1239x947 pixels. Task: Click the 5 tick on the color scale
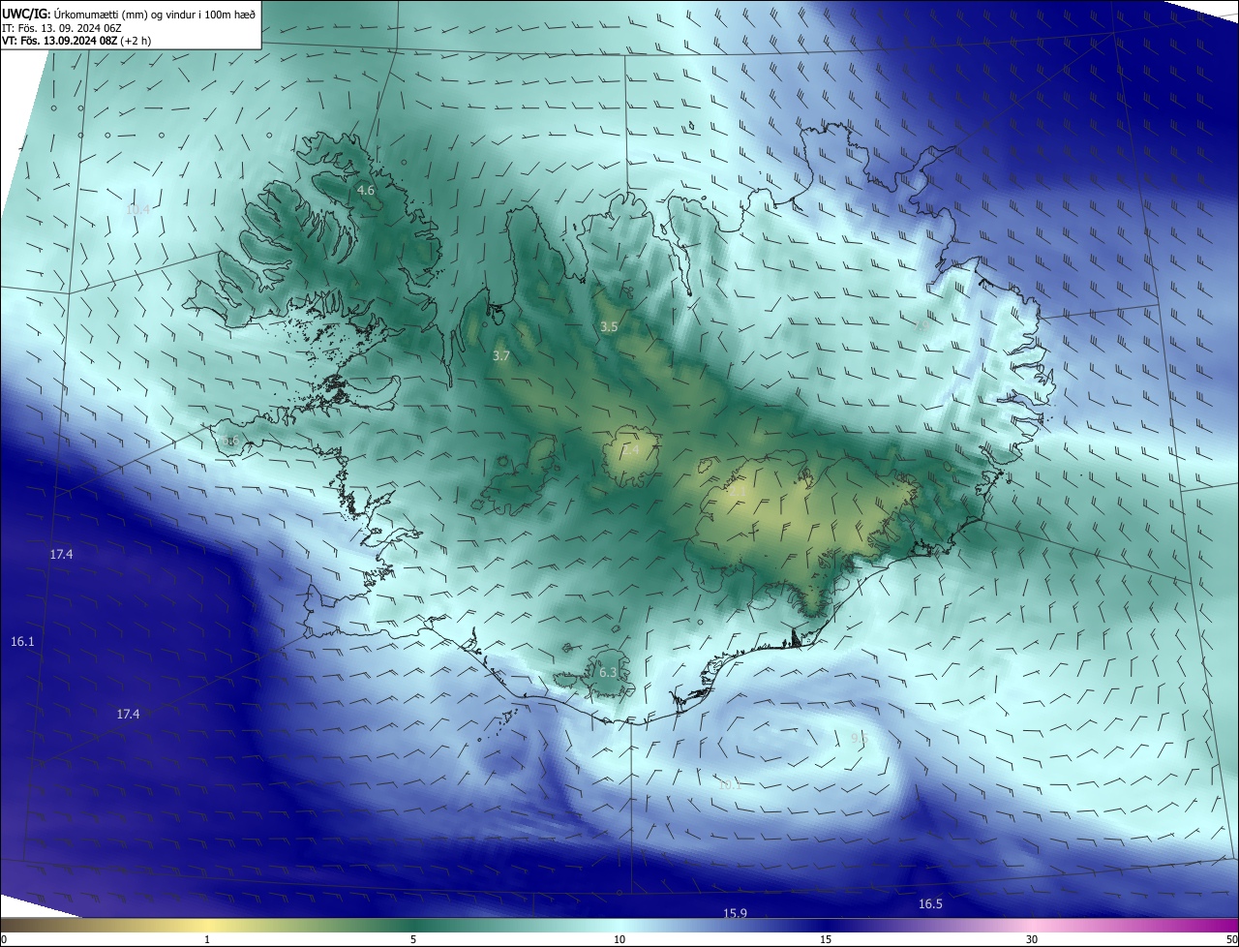point(413,939)
